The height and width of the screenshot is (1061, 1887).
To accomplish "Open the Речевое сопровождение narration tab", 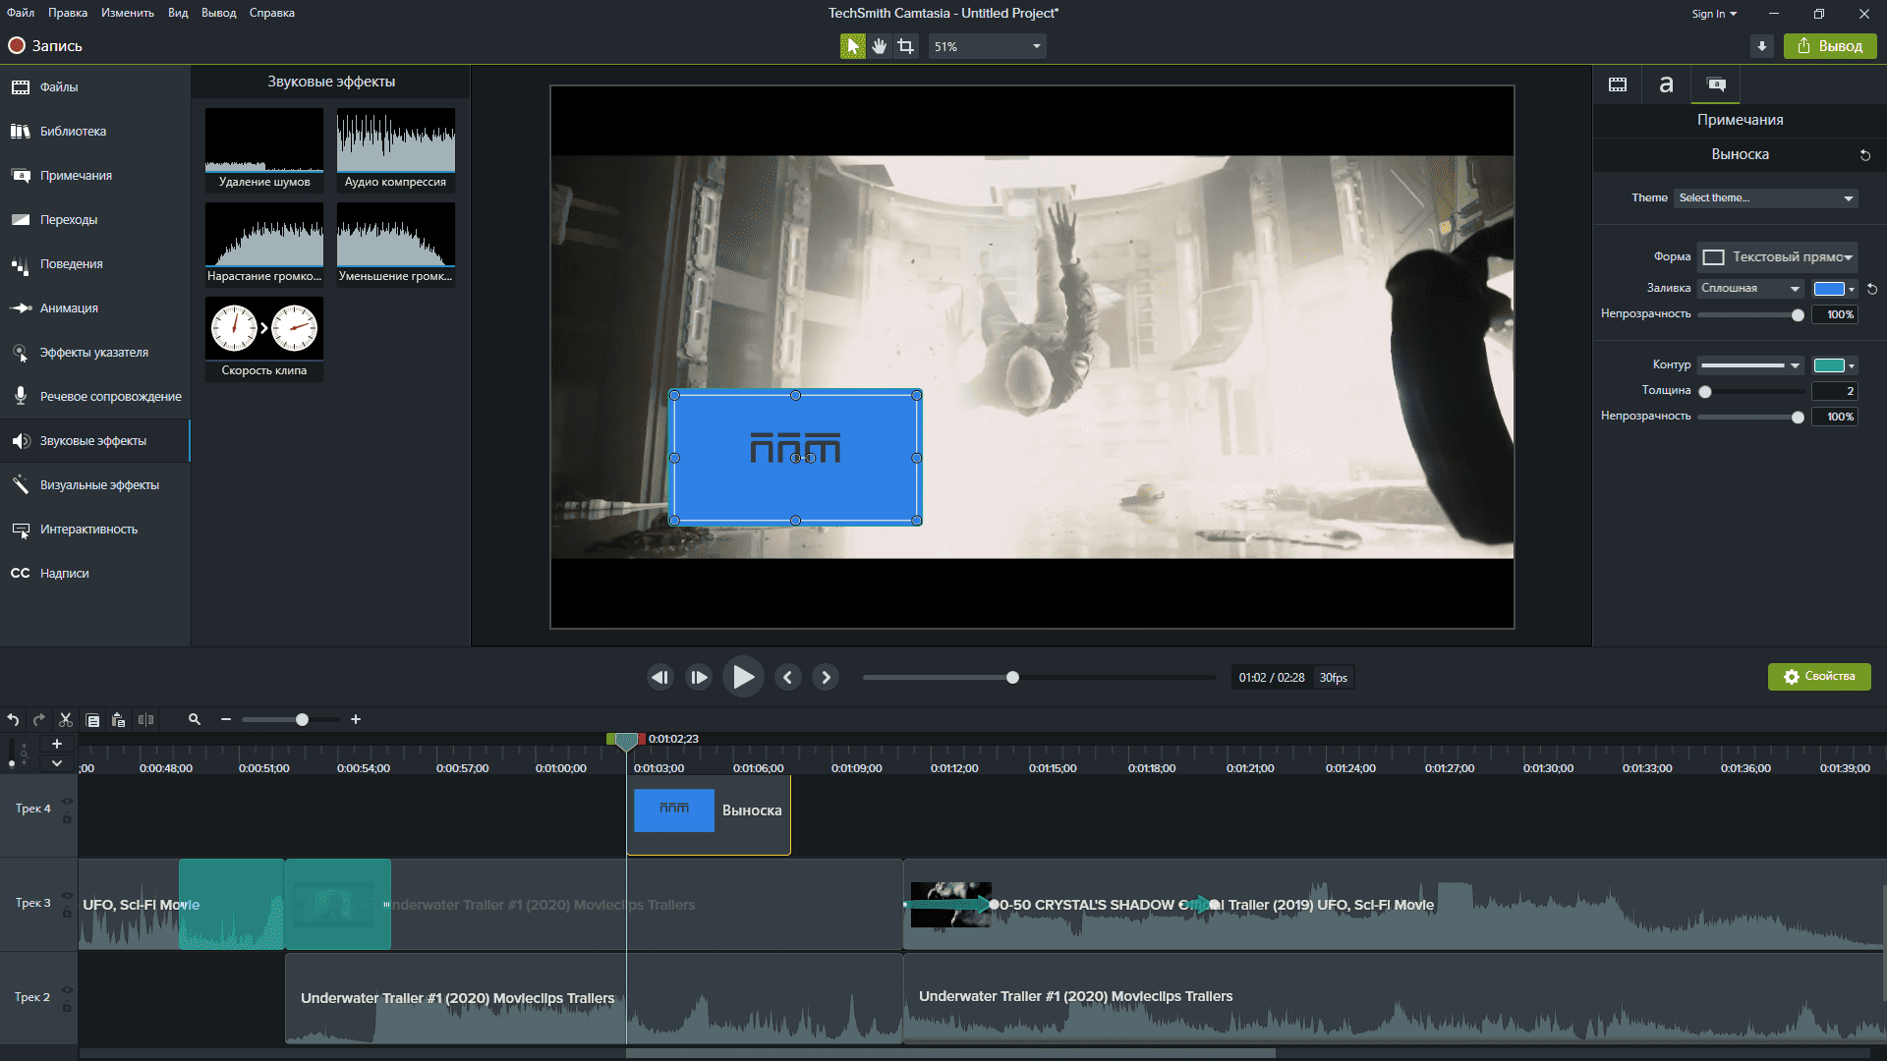I will pos(94,397).
